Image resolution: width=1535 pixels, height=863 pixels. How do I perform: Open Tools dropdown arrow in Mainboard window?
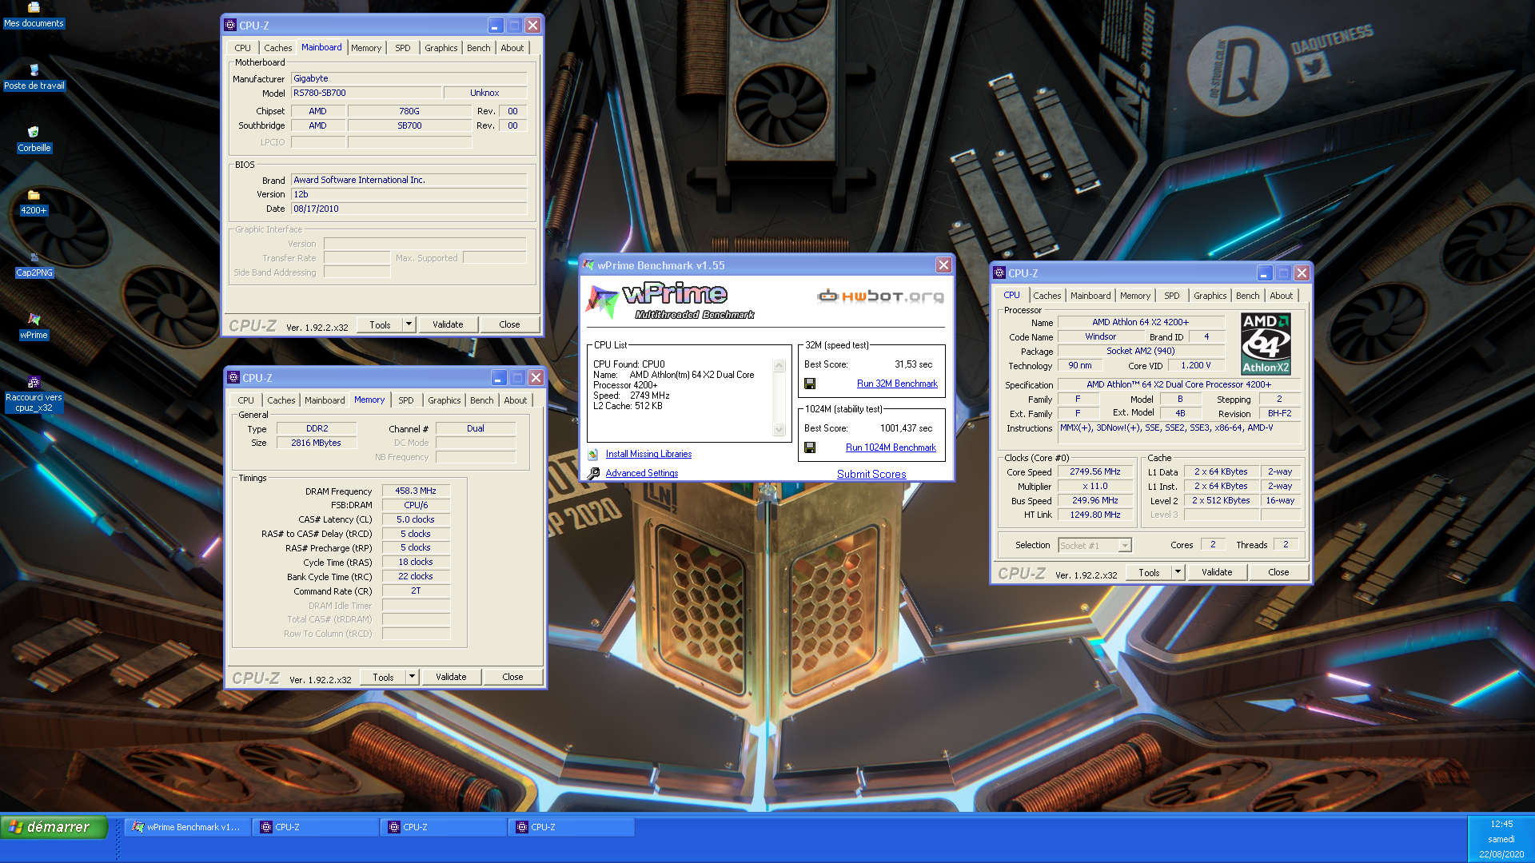(409, 324)
